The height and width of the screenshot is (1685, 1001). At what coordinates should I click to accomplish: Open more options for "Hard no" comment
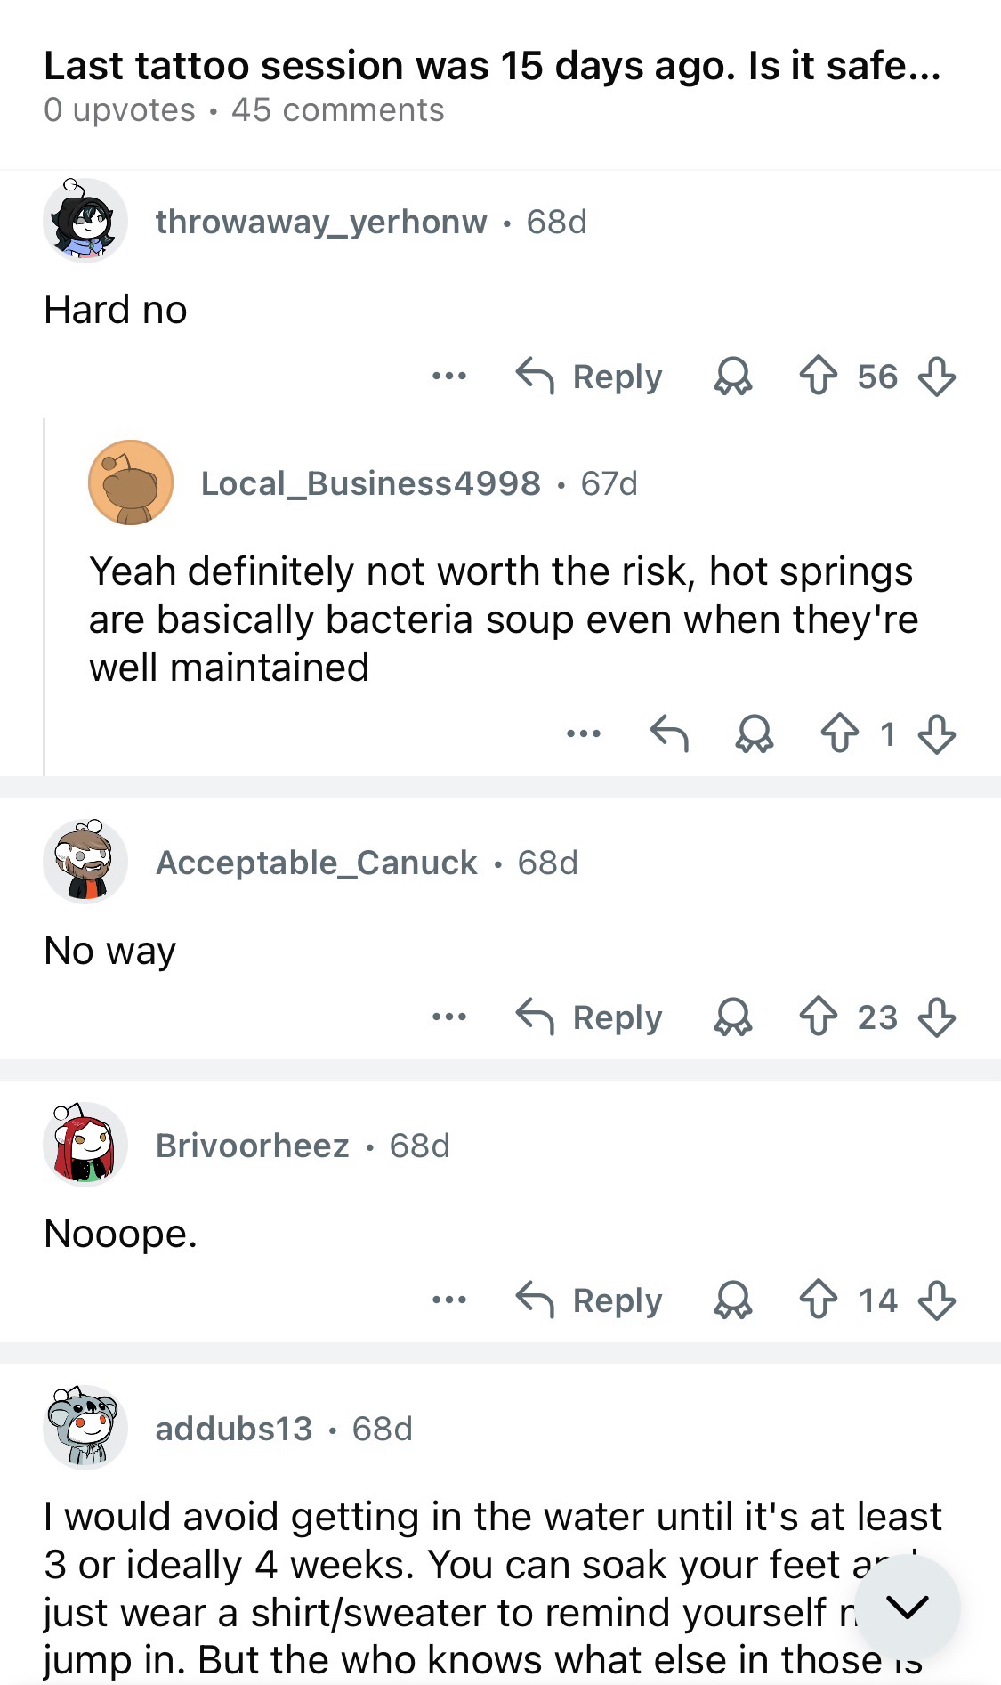[x=448, y=377]
